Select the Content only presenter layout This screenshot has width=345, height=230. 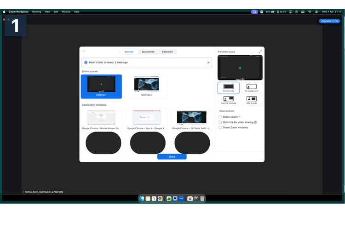pyautogui.click(x=228, y=88)
